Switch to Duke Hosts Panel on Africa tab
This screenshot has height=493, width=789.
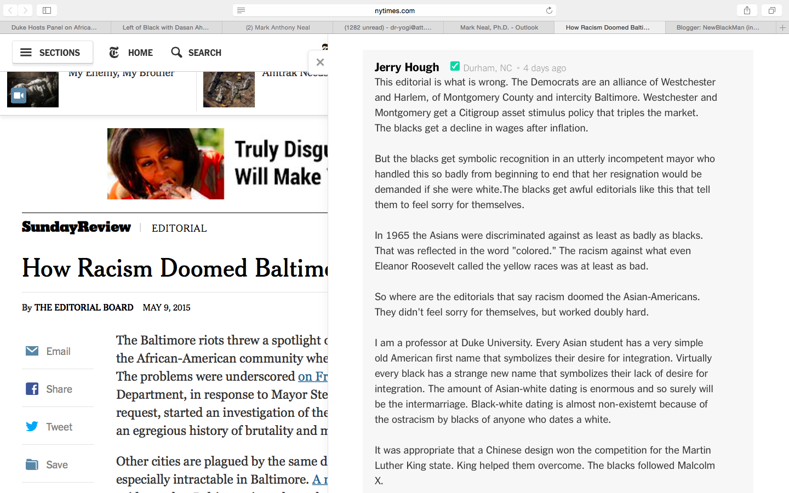click(x=55, y=27)
